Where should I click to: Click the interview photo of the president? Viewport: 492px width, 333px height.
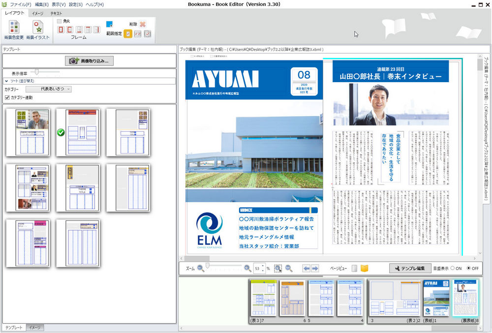(391, 104)
